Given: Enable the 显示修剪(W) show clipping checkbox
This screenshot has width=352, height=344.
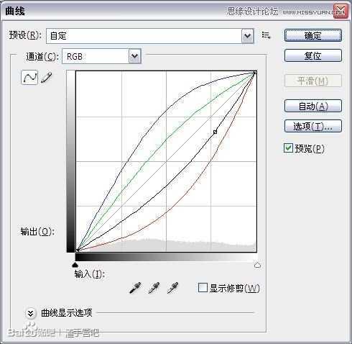Looking at the screenshot, I should click(x=203, y=288).
